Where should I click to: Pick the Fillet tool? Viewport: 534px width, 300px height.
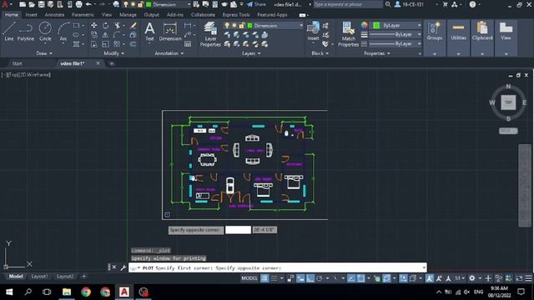pos(117,35)
